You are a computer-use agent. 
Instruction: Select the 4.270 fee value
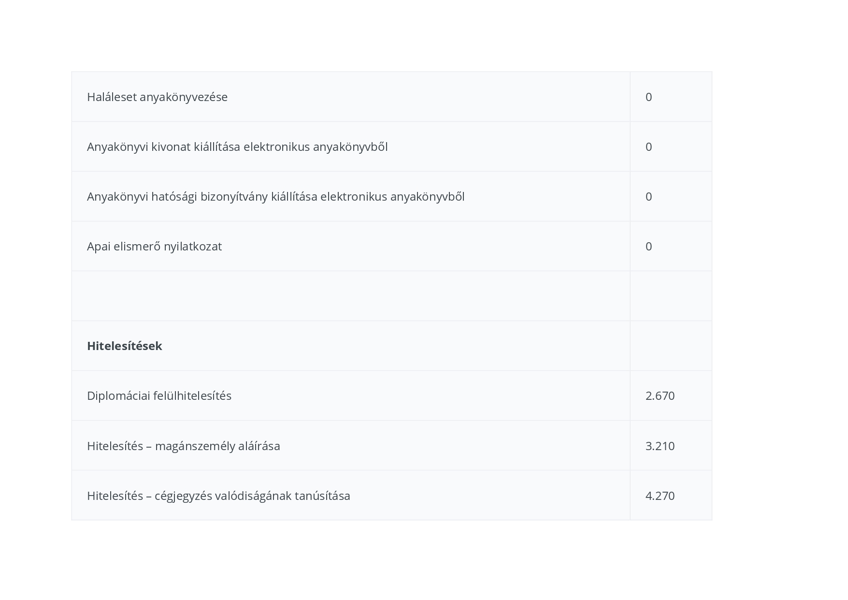coord(660,496)
